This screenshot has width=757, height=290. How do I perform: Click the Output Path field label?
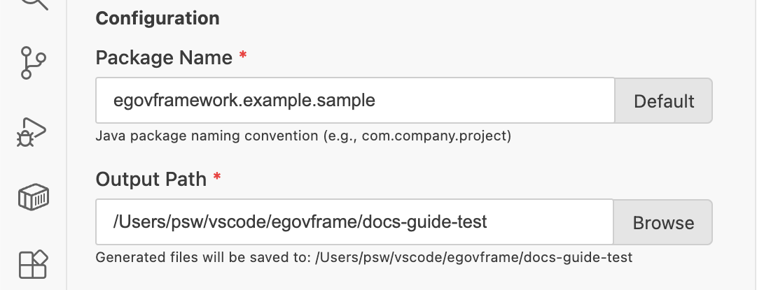151,179
